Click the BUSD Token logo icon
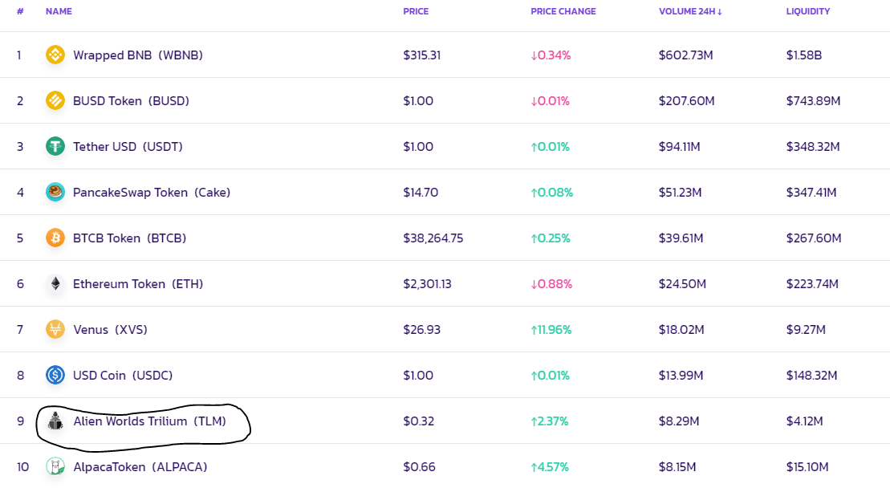Viewport: 890px width, 488px height. point(55,100)
